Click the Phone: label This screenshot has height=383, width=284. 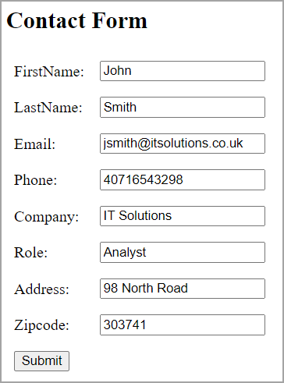click(36, 180)
